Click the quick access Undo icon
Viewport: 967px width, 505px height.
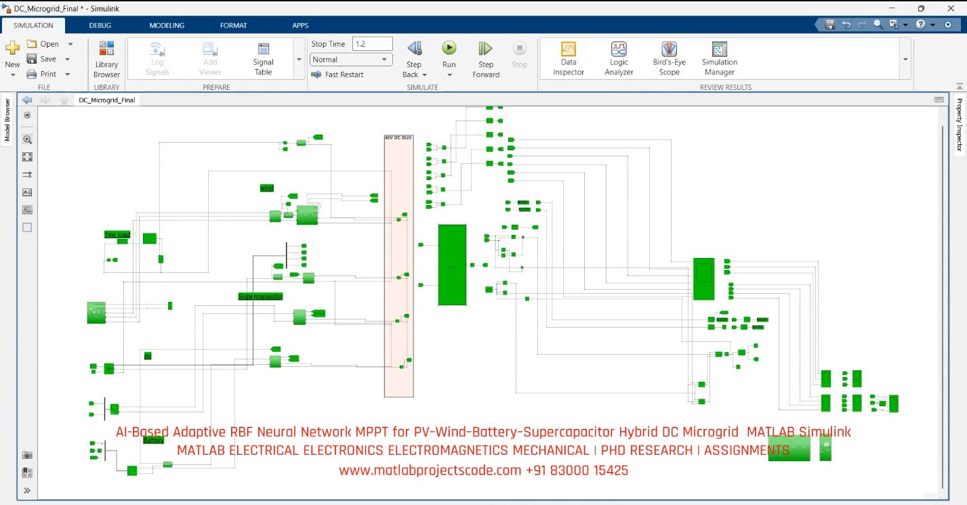point(846,24)
